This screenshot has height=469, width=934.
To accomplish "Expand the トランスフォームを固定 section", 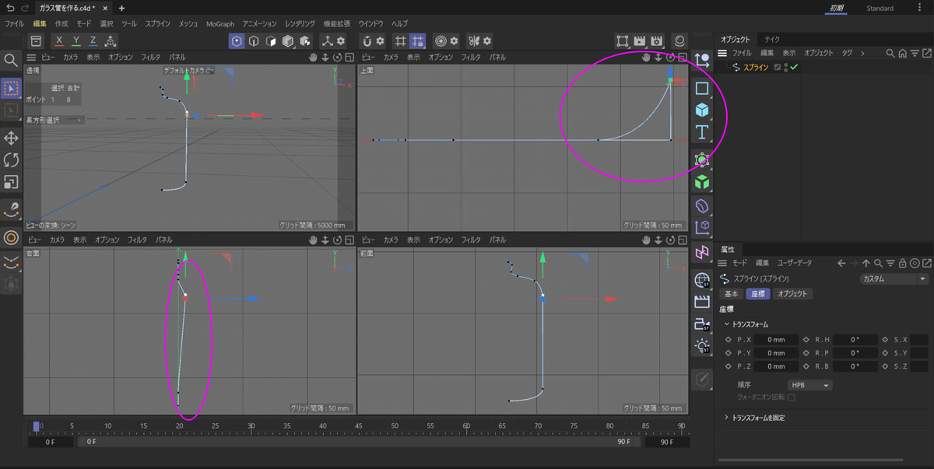I will (x=759, y=418).
